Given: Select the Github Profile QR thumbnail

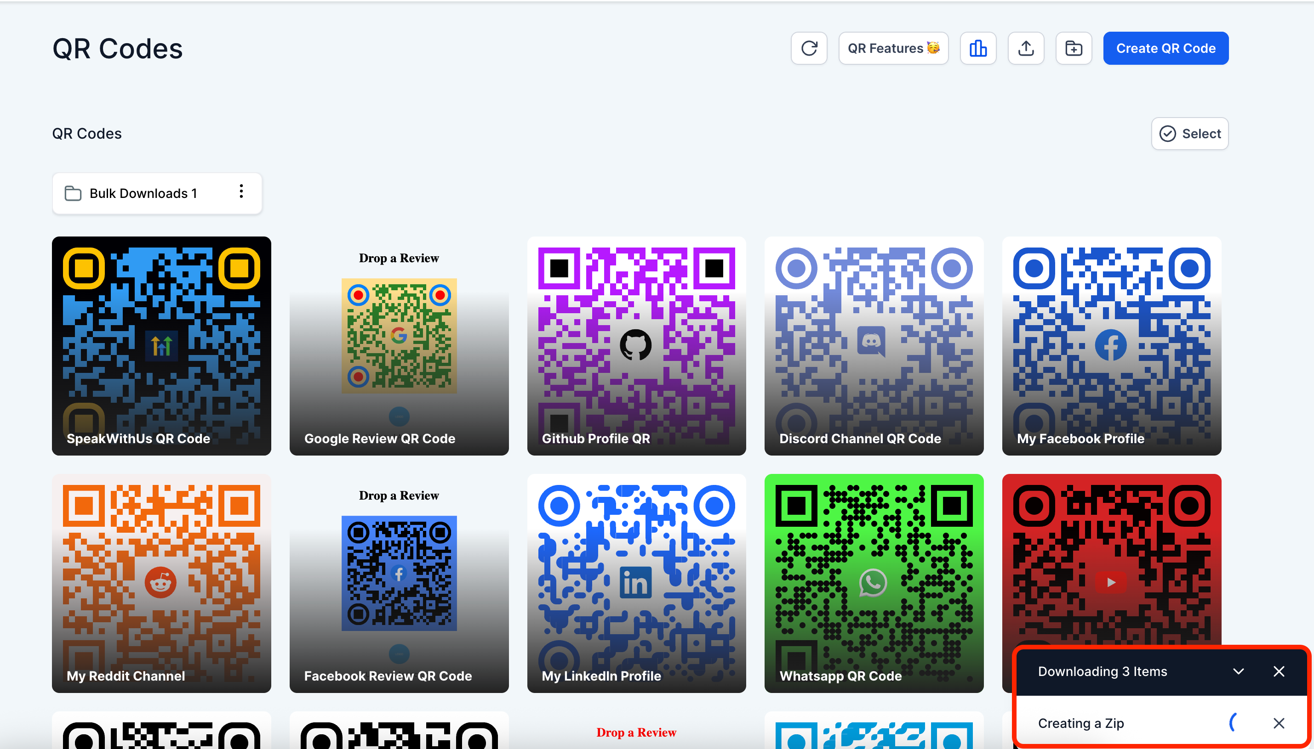Looking at the screenshot, I should click(636, 346).
